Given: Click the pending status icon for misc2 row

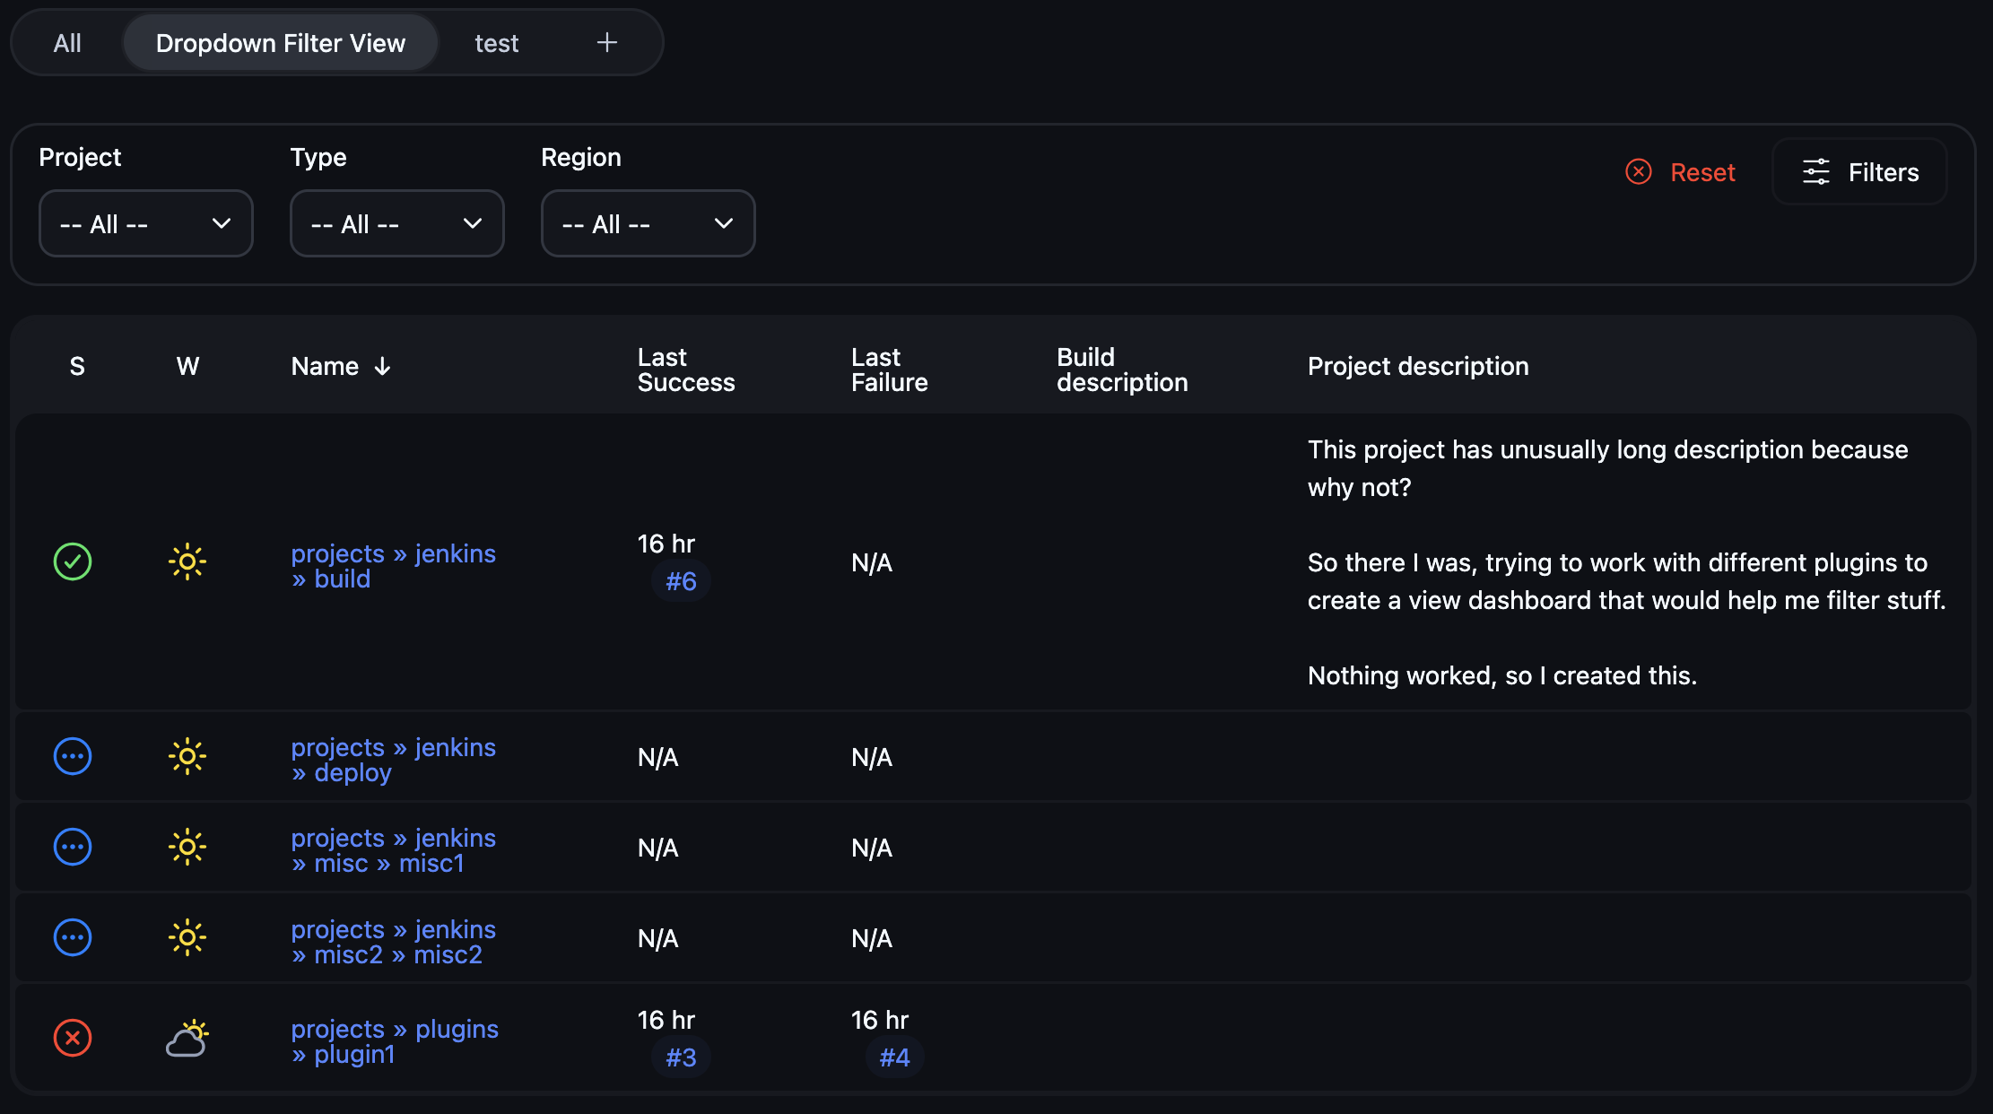Looking at the screenshot, I should (x=73, y=937).
